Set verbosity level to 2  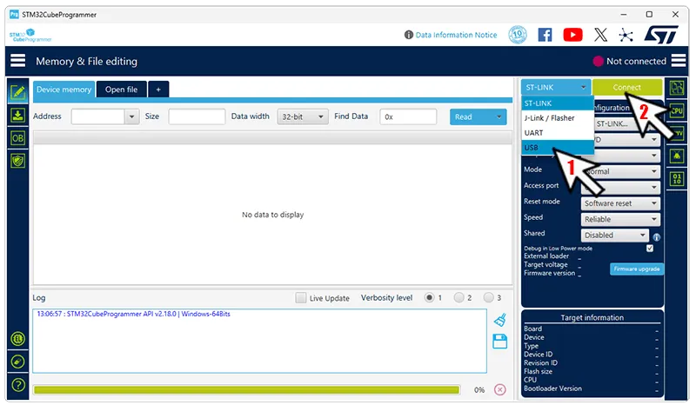click(458, 298)
